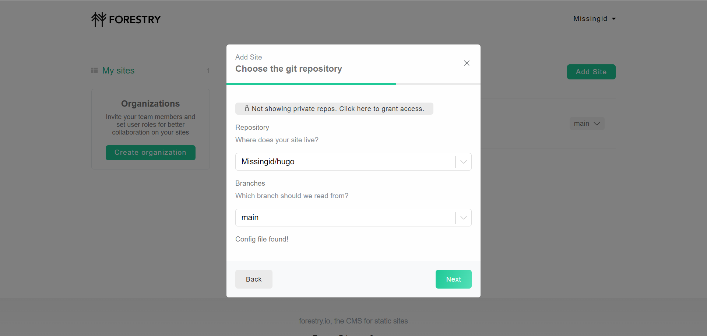The image size is (707, 336).
Task: Expand the Branches dropdown chevron
Action: click(464, 218)
